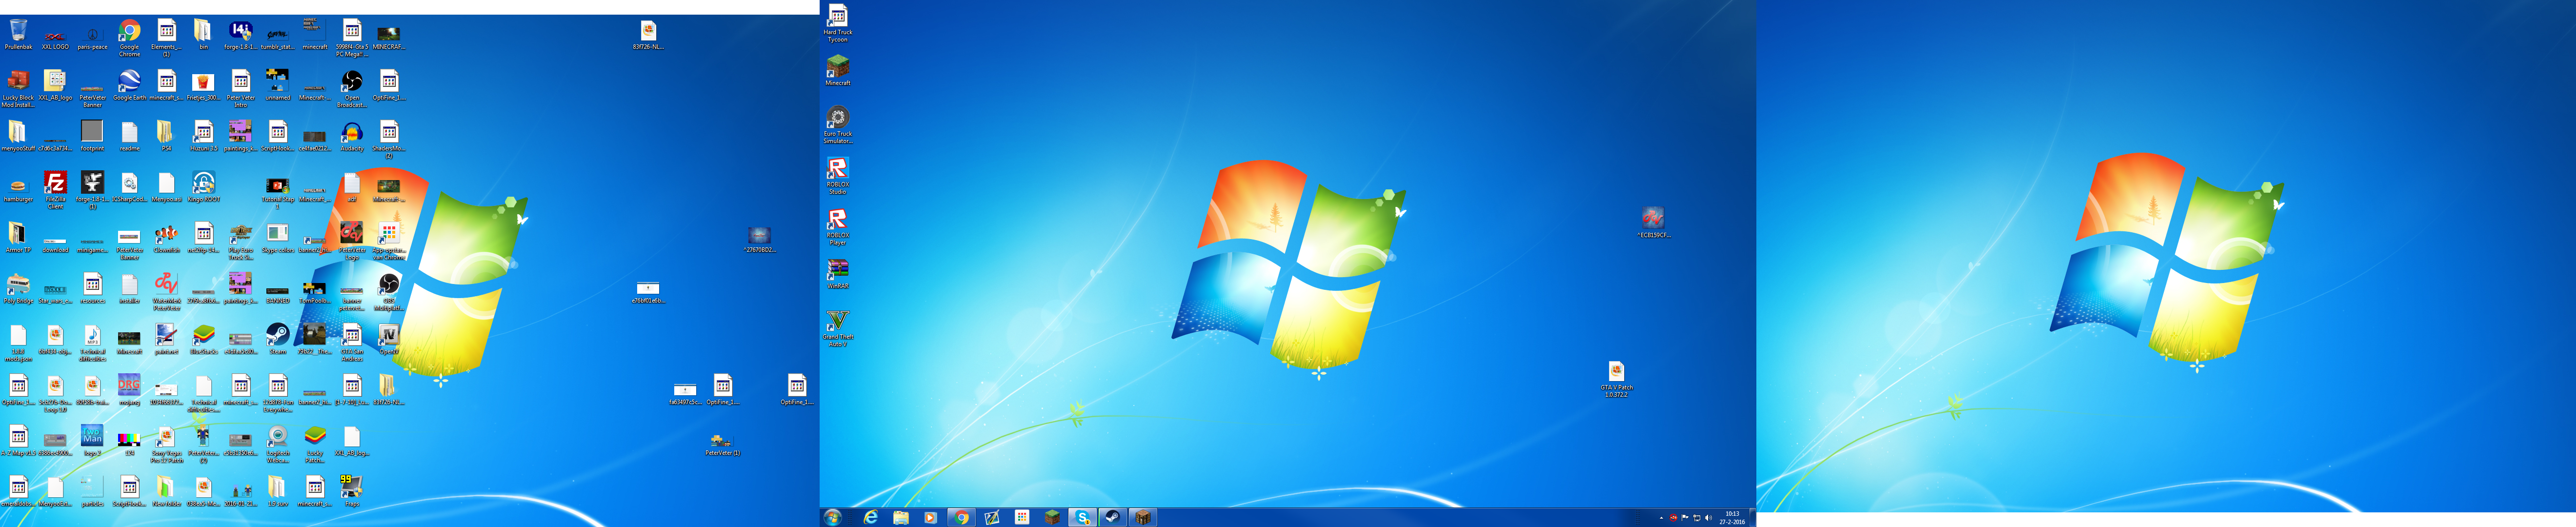
Task: Select the 1.9 surv folder
Action: [278, 491]
